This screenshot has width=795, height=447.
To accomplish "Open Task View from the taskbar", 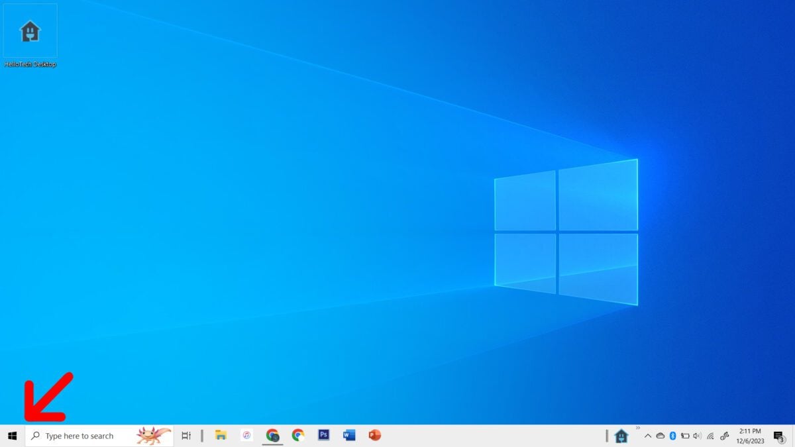I will (x=186, y=436).
